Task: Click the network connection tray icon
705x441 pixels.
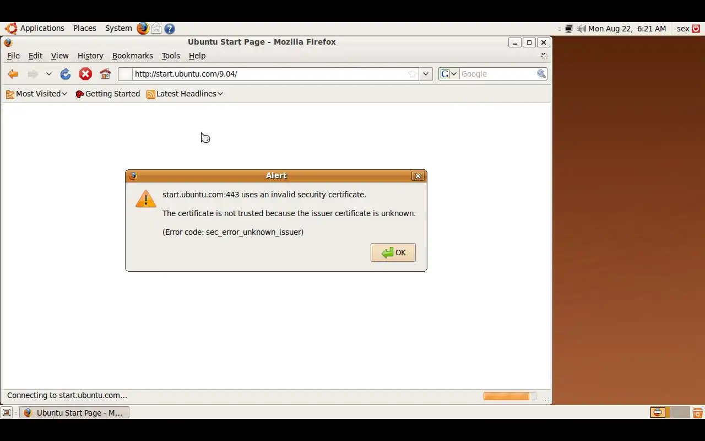Action: tap(569, 29)
